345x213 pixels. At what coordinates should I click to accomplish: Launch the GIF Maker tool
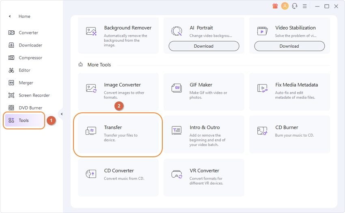pyautogui.click(x=203, y=92)
